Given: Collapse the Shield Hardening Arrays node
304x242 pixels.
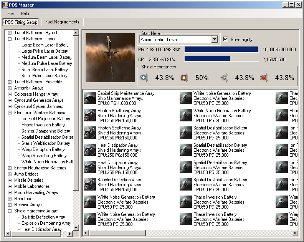Looking at the screenshot, I should pos(10,211).
